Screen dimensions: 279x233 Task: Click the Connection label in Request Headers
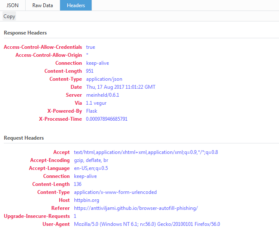click(x=57, y=176)
